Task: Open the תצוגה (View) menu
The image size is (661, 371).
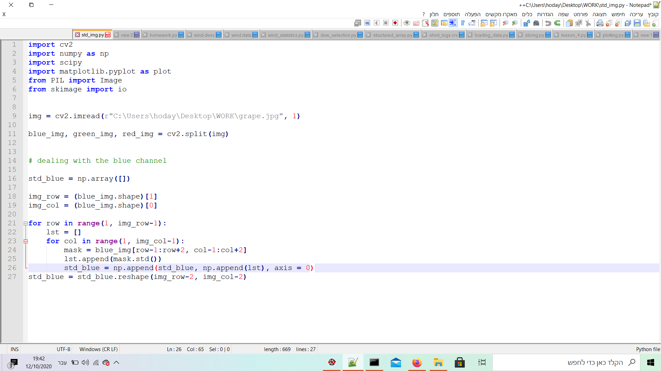Action: [599, 14]
